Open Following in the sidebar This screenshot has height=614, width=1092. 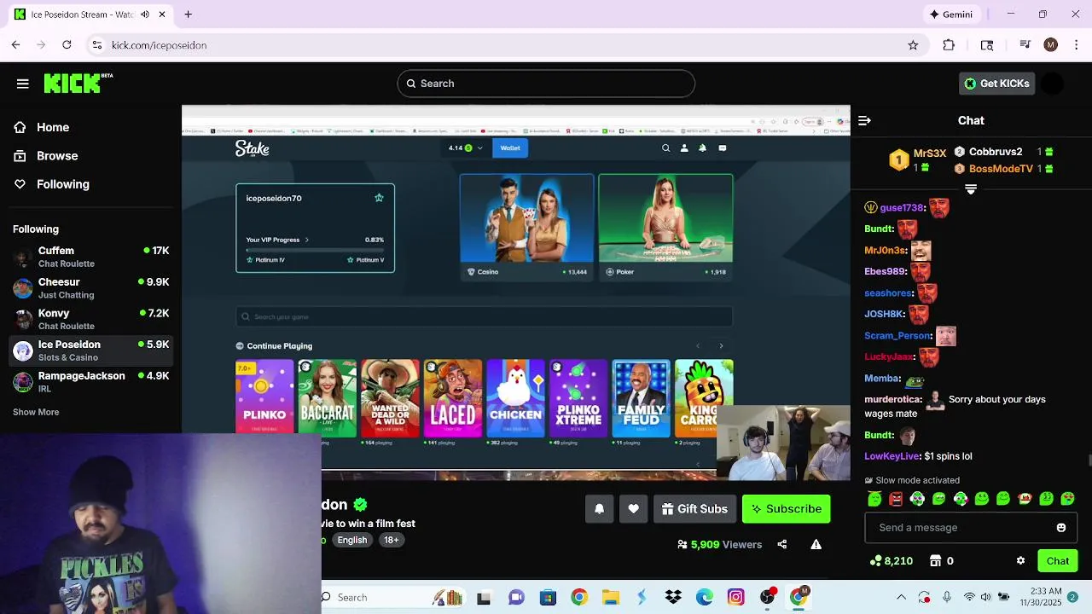click(x=52, y=184)
